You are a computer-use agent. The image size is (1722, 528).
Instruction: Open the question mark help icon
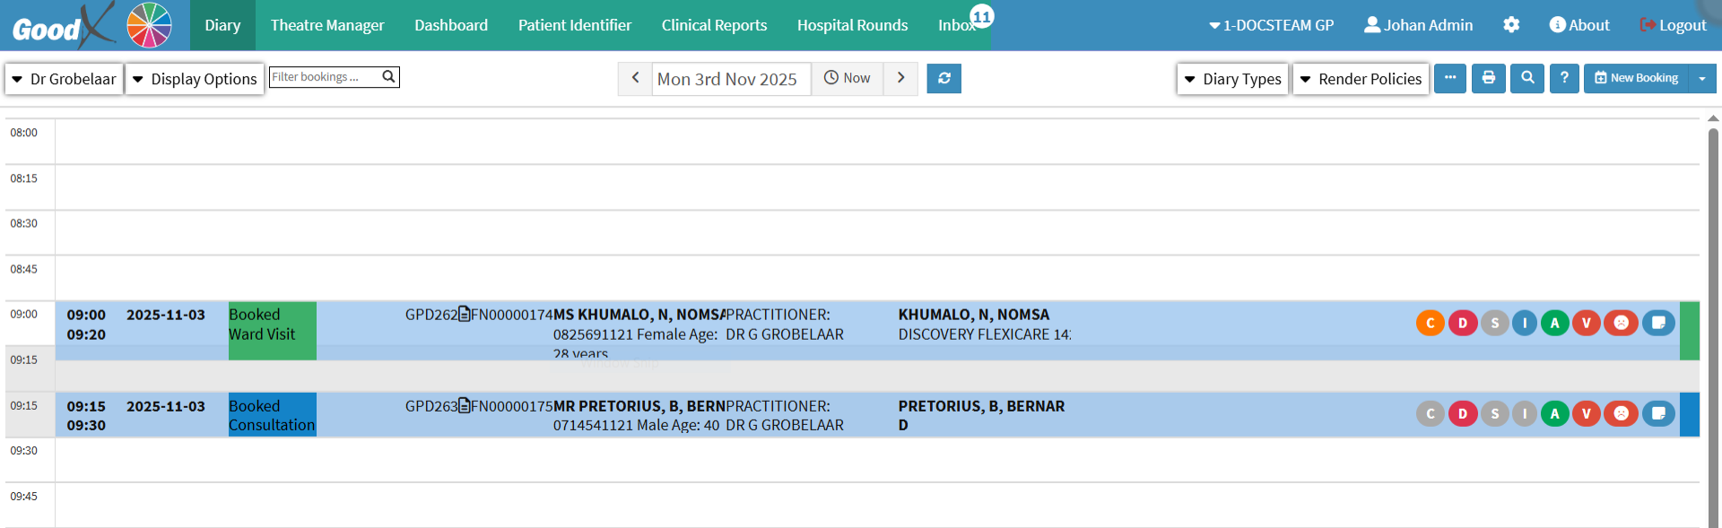(1564, 79)
